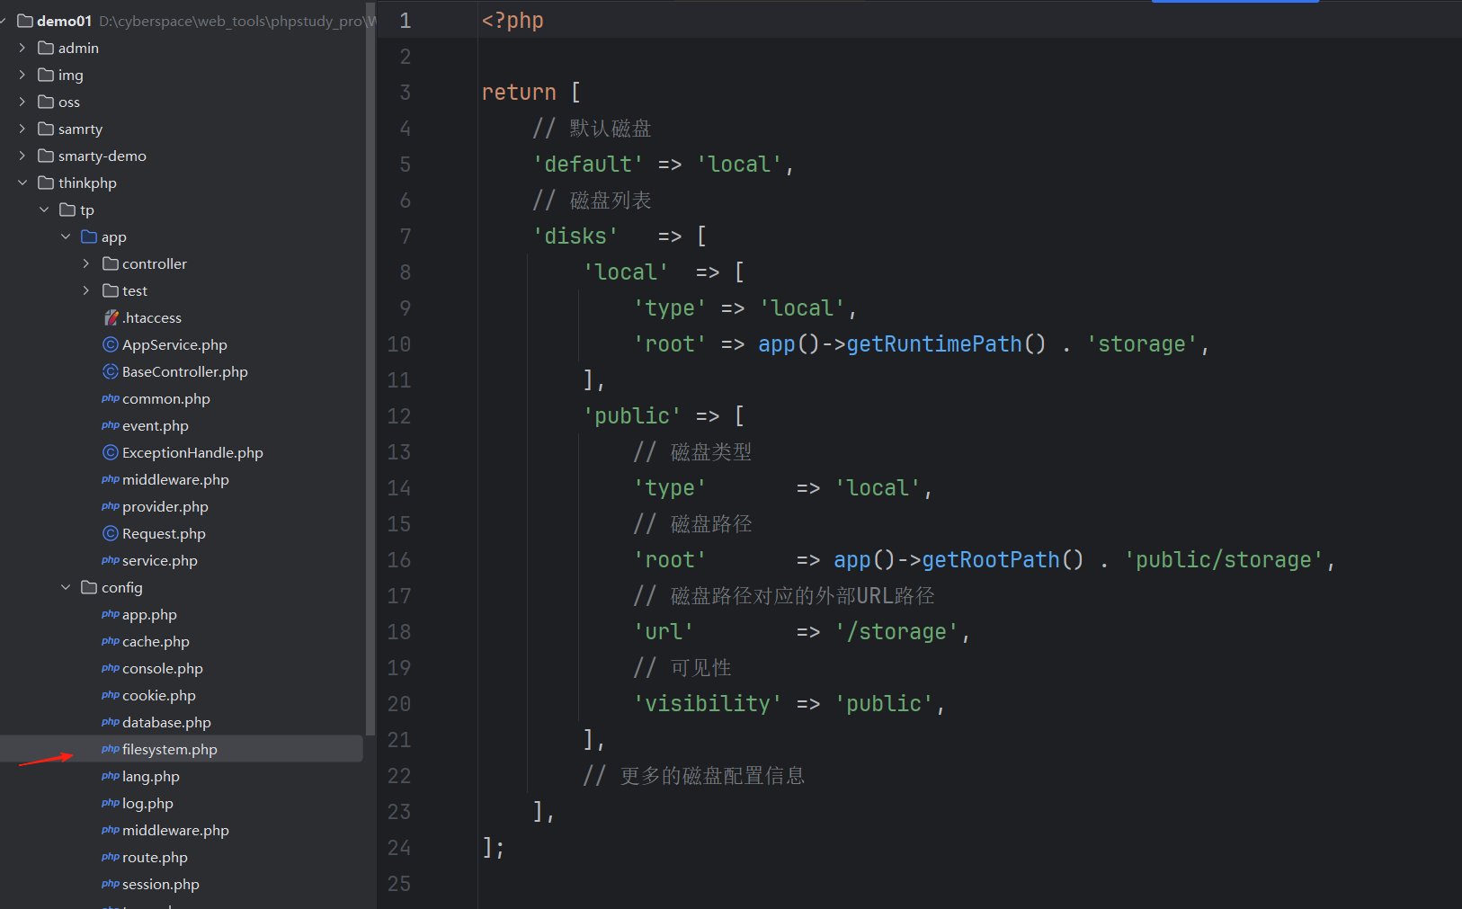This screenshot has width=1462, height=909.
Task: Collapse the config folder chevron
Action: (x=66, y=587)
